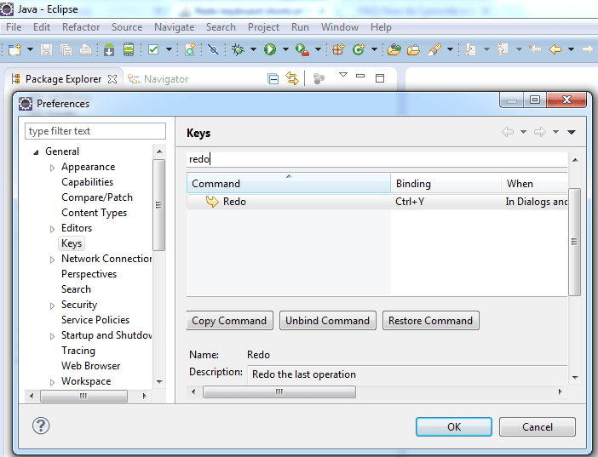Open the New wizard dropdown arrow
Image resolution: width=598 pixels, height=457 pixels.
30,49
